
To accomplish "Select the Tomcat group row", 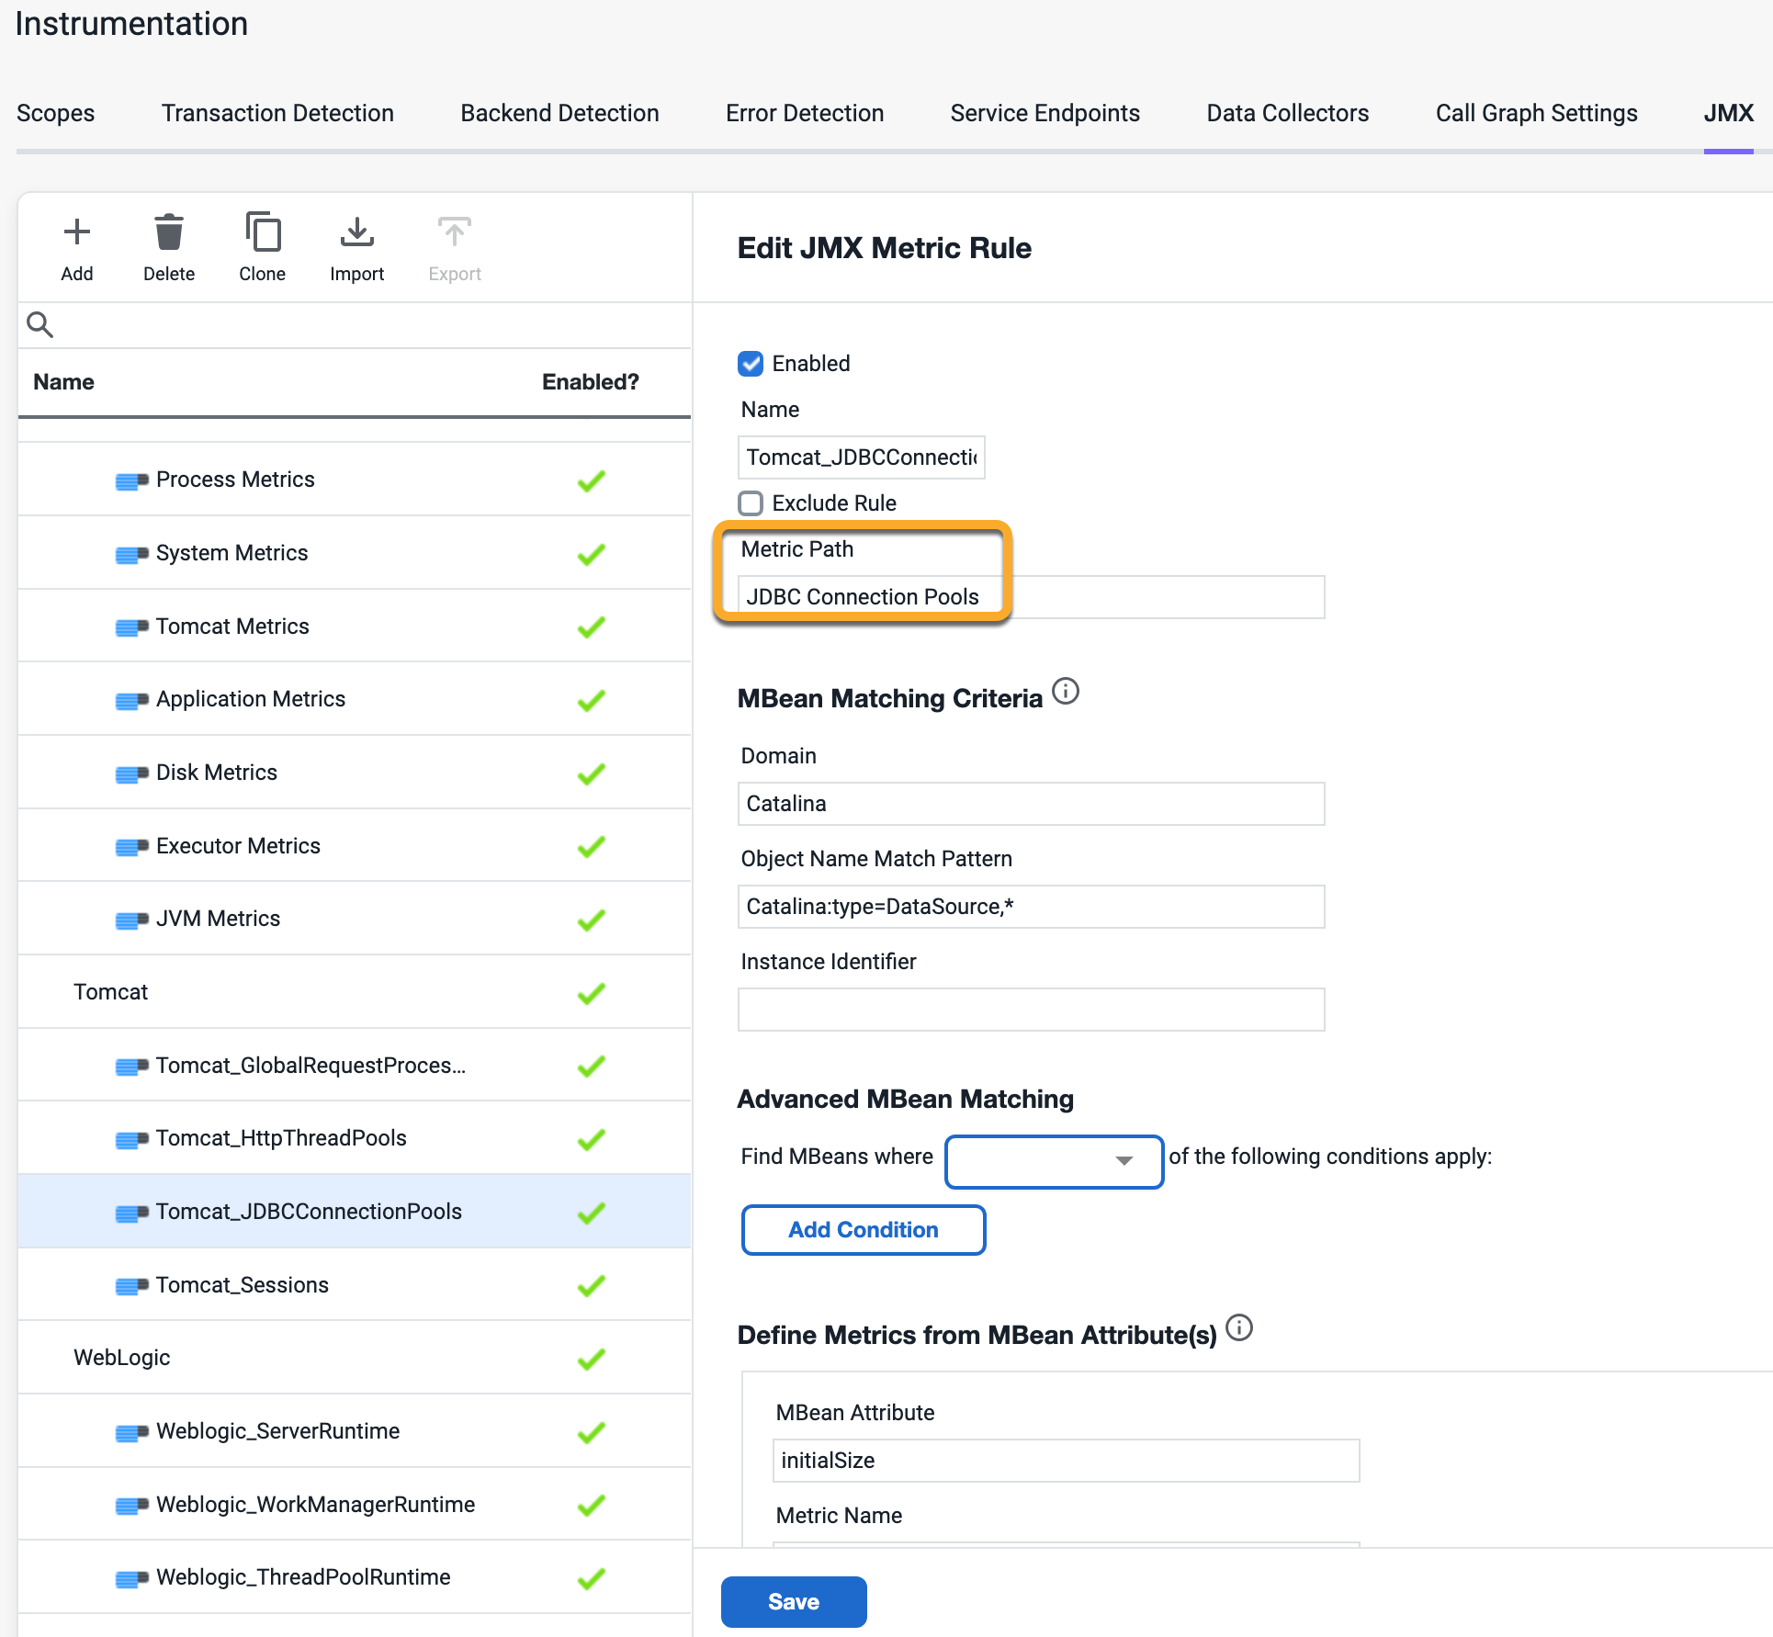I will coord(355,992).
